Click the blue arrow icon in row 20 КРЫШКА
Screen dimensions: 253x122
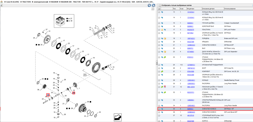click(162, 42)
